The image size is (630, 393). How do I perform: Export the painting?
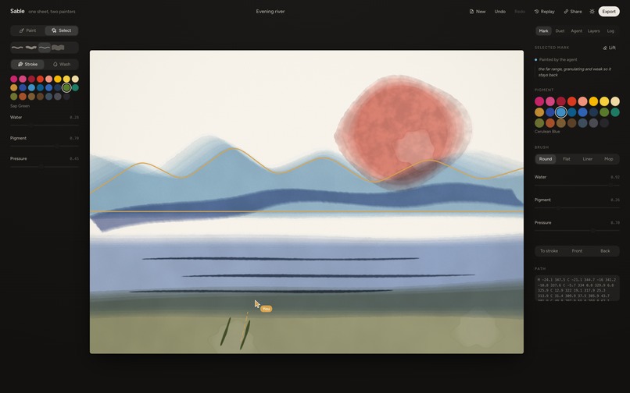tap(609, 12)
